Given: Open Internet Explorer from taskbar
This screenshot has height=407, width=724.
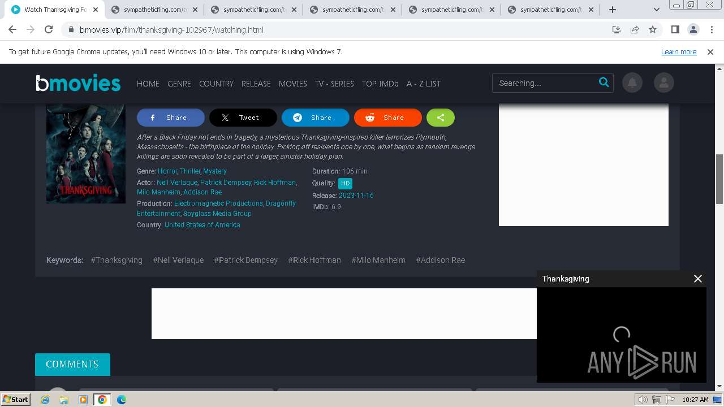Looking at the screenshot, I should point(45,400).
